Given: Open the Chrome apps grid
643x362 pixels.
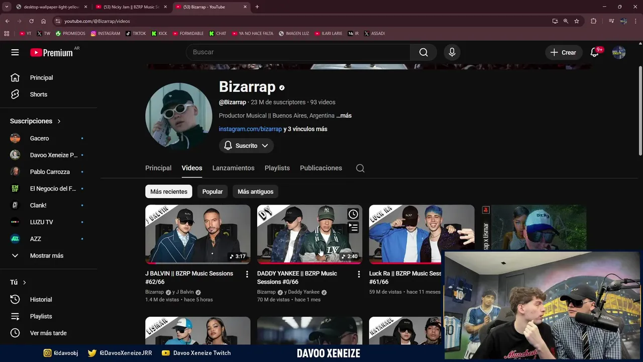Looking at the screenshot, I should coord(7,33).
